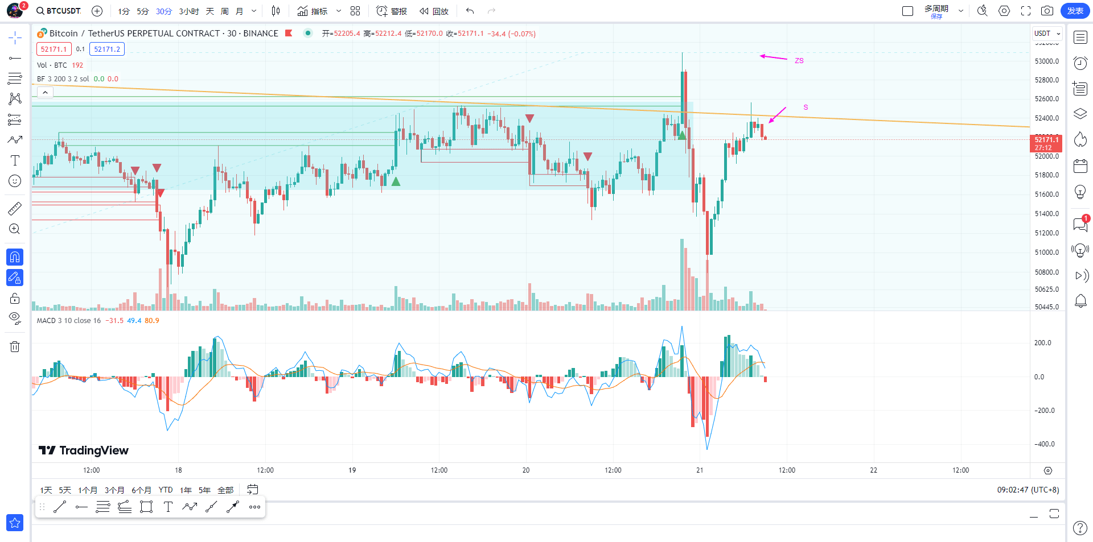
Task: Open the BTCUSDT symbol search
Action: (x=59, y=11)
